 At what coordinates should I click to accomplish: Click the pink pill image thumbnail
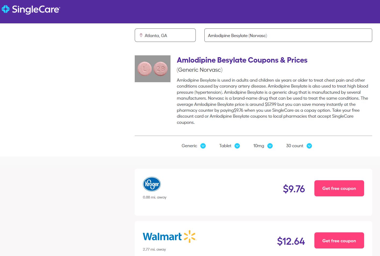[152, 69]
